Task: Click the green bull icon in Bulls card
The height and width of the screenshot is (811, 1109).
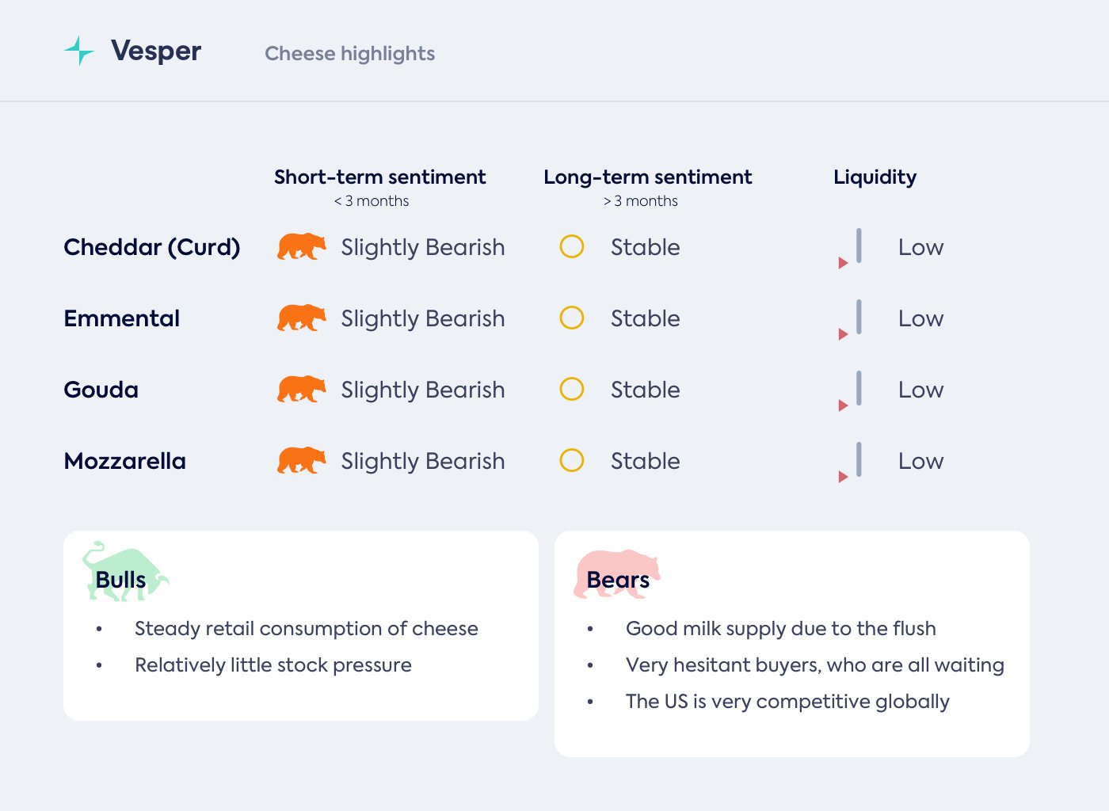Action: (124, 571)
